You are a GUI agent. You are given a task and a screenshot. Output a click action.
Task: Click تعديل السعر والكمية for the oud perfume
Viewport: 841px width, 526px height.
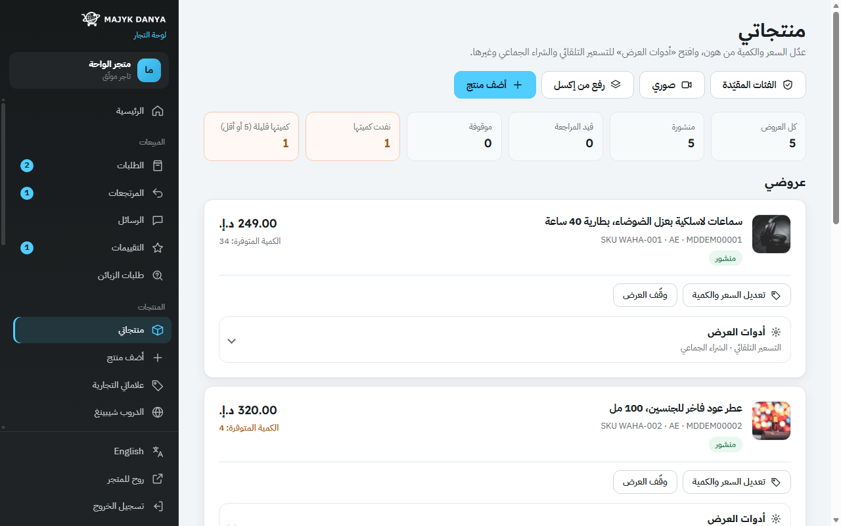pos(737,482)
